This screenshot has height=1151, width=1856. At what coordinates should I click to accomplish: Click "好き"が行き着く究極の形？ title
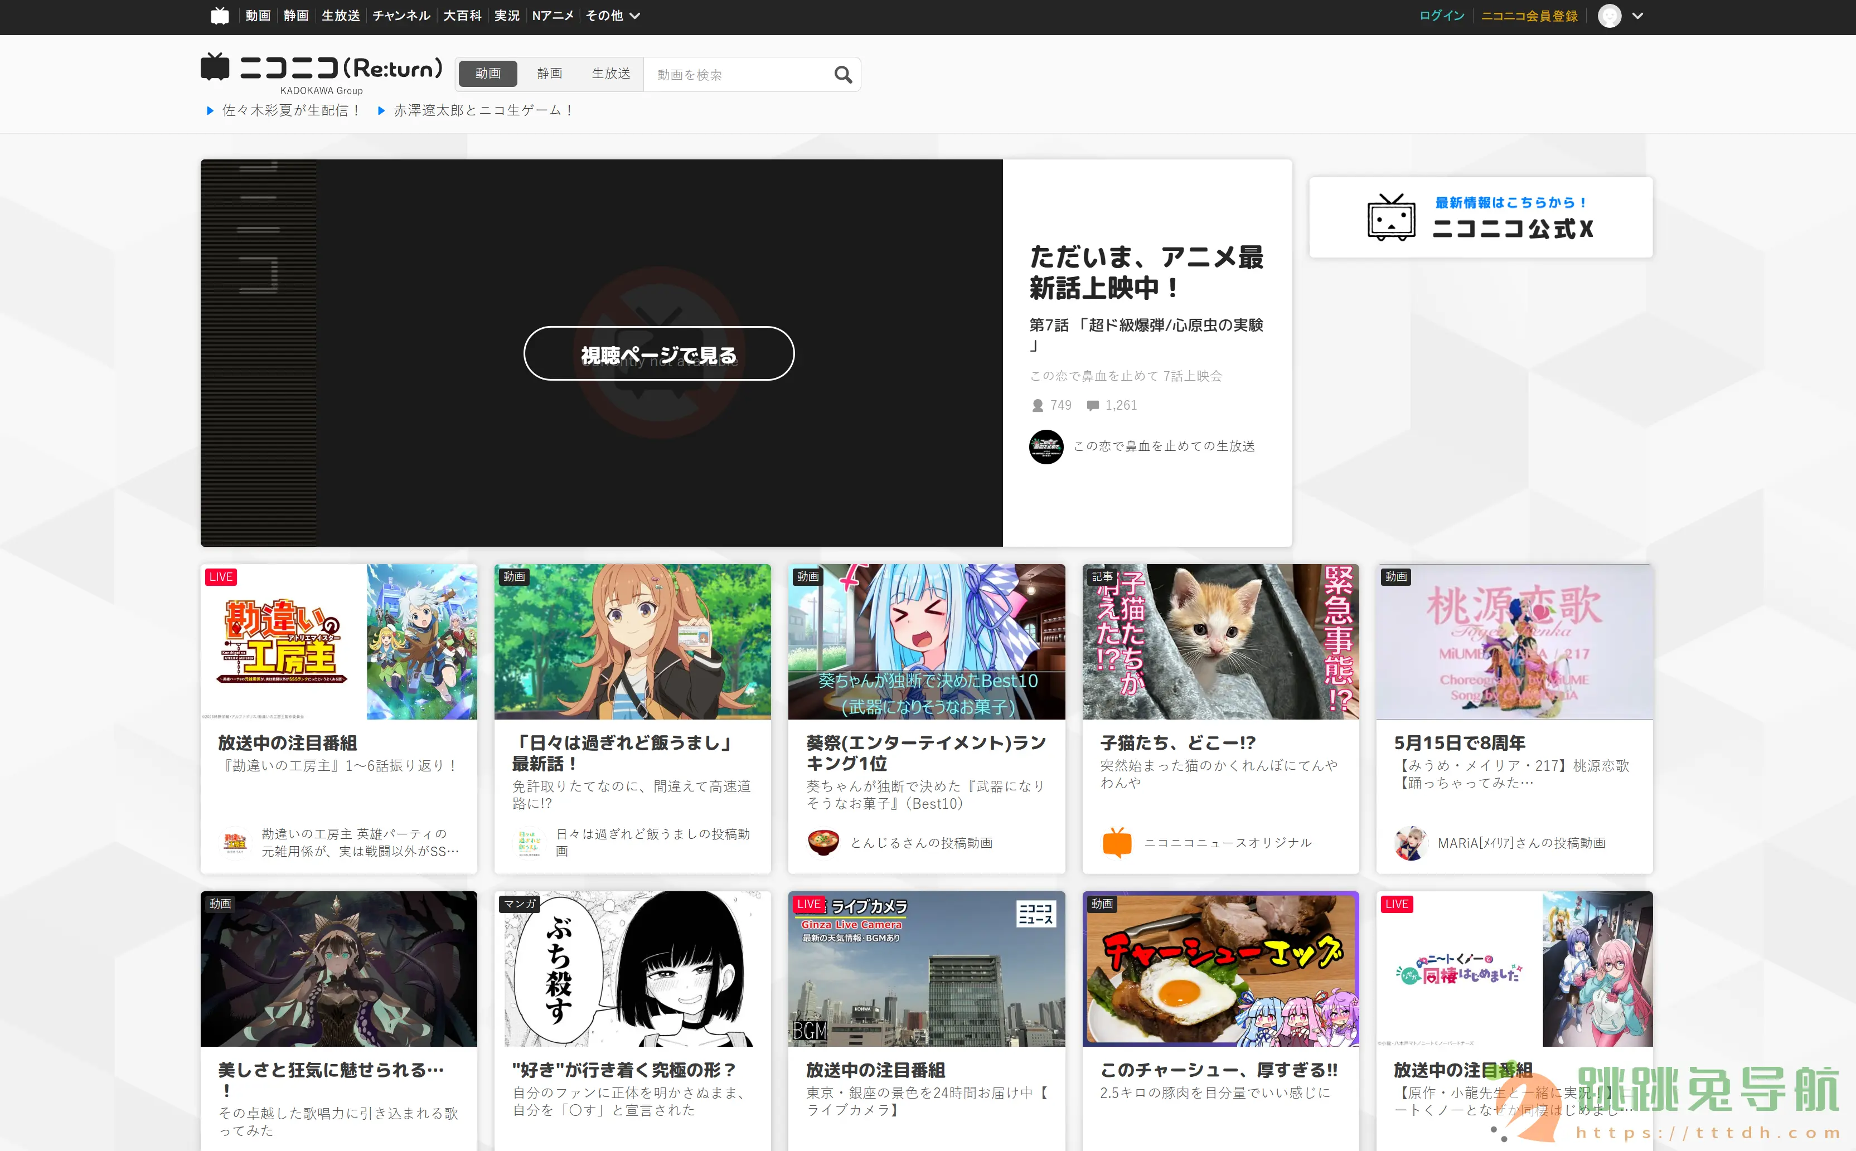coord(624,1070)
